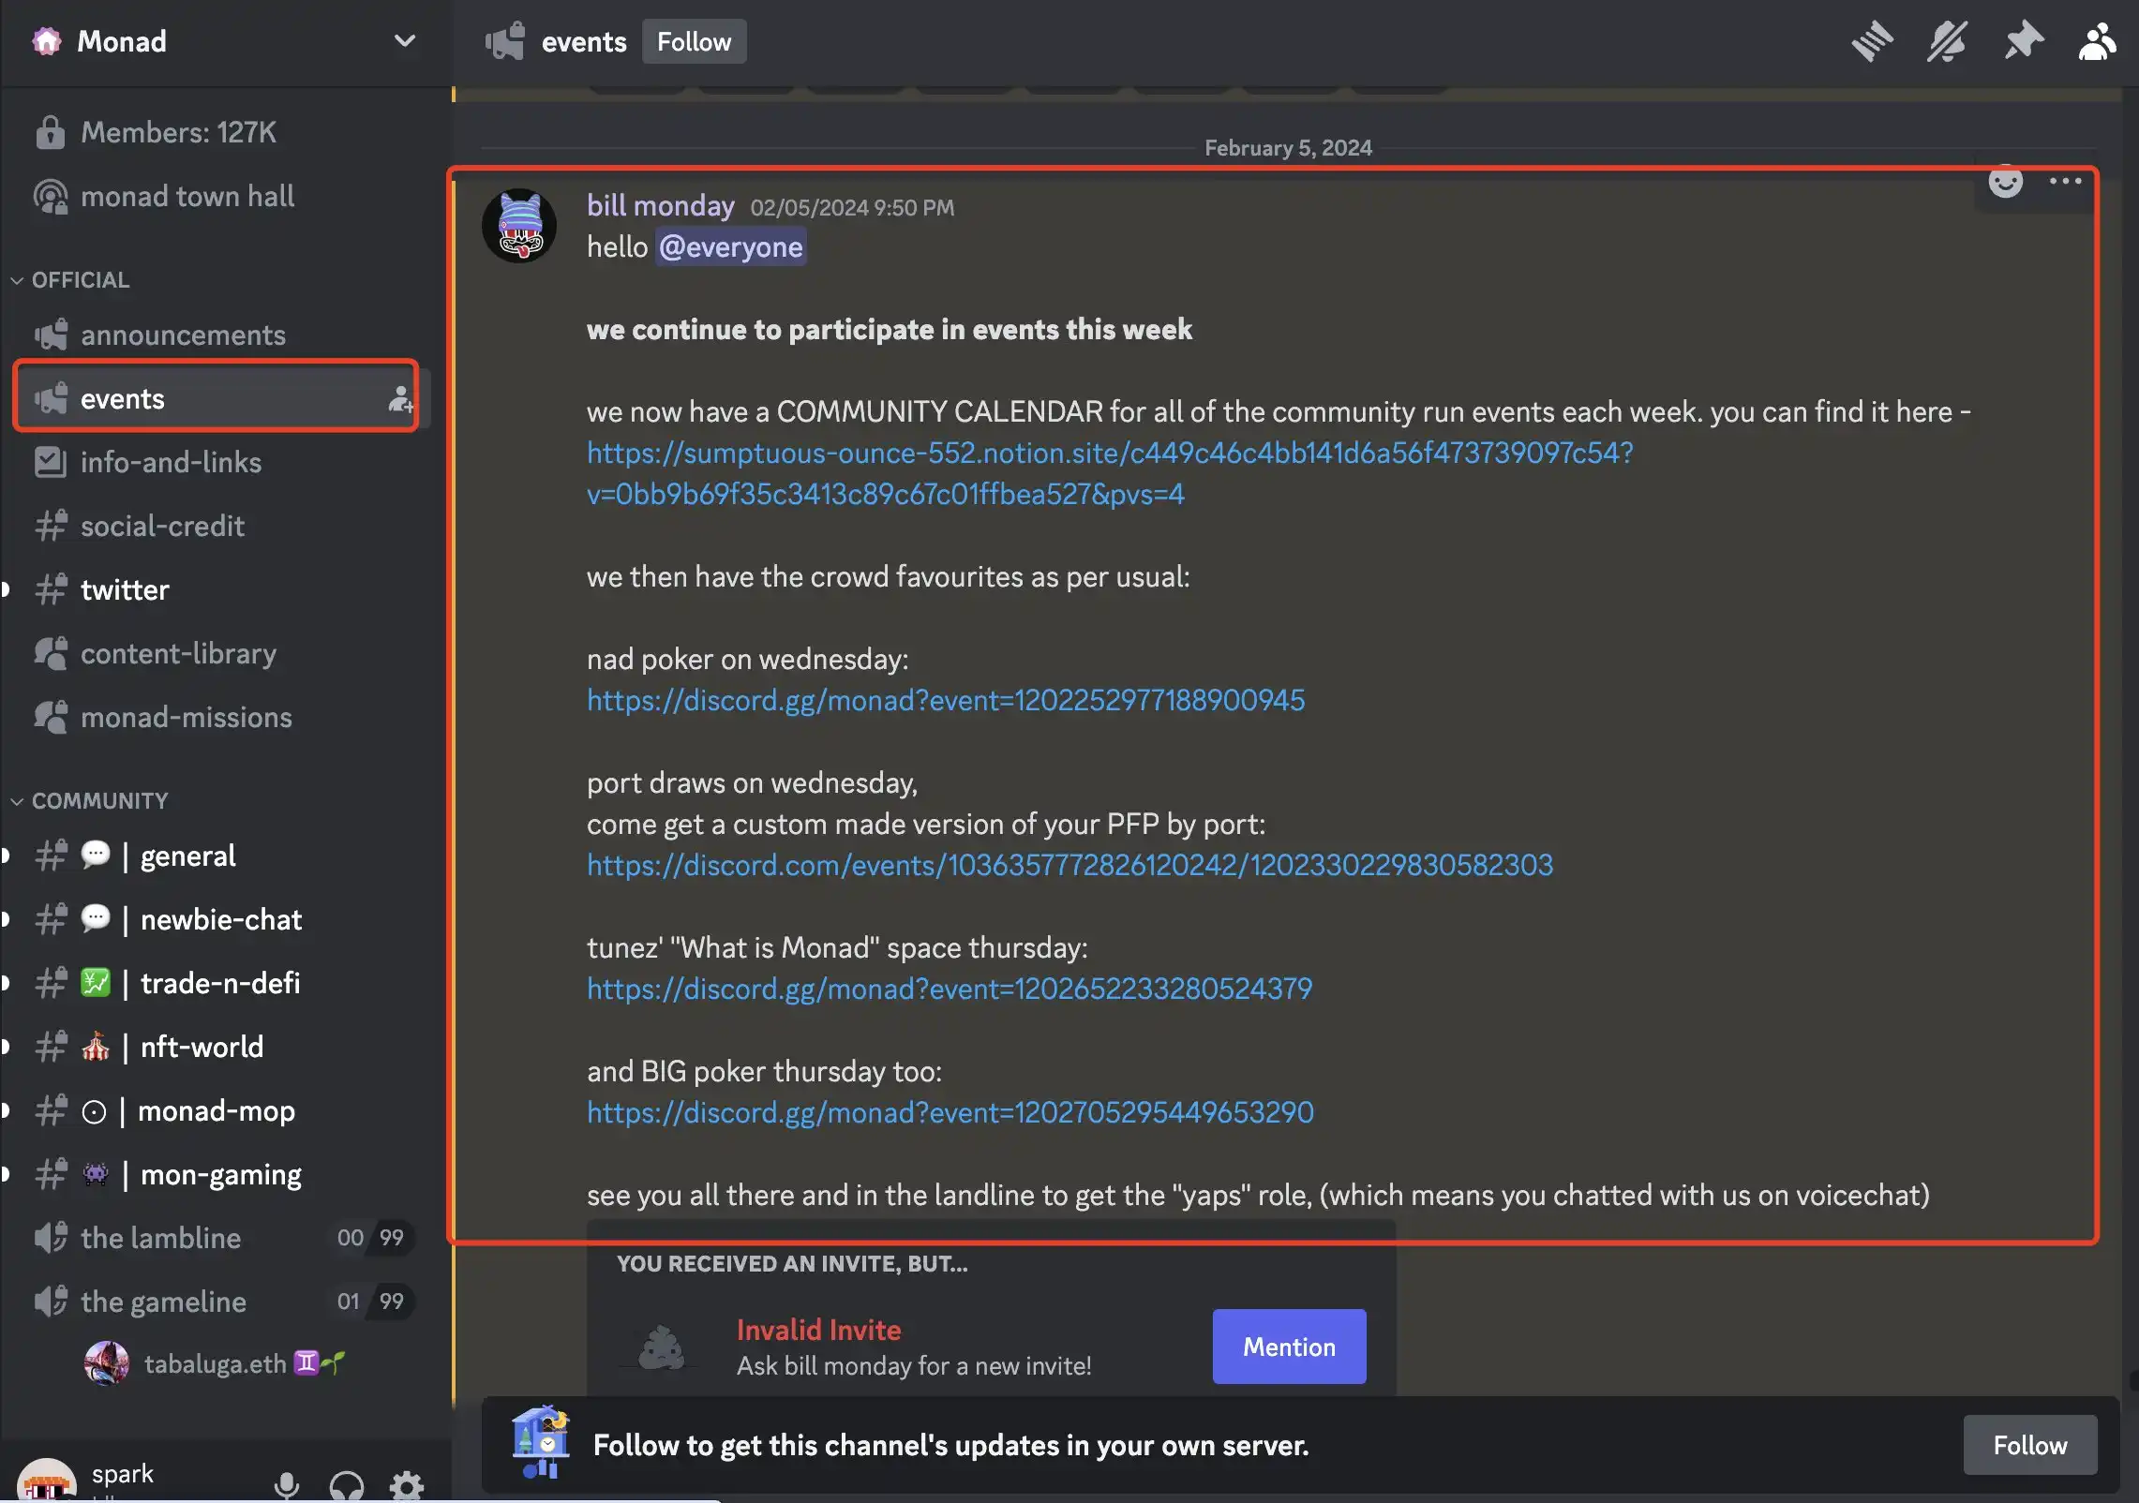
Task: Open the Threads icon in the header
Action: click(x=1872, y=41)
